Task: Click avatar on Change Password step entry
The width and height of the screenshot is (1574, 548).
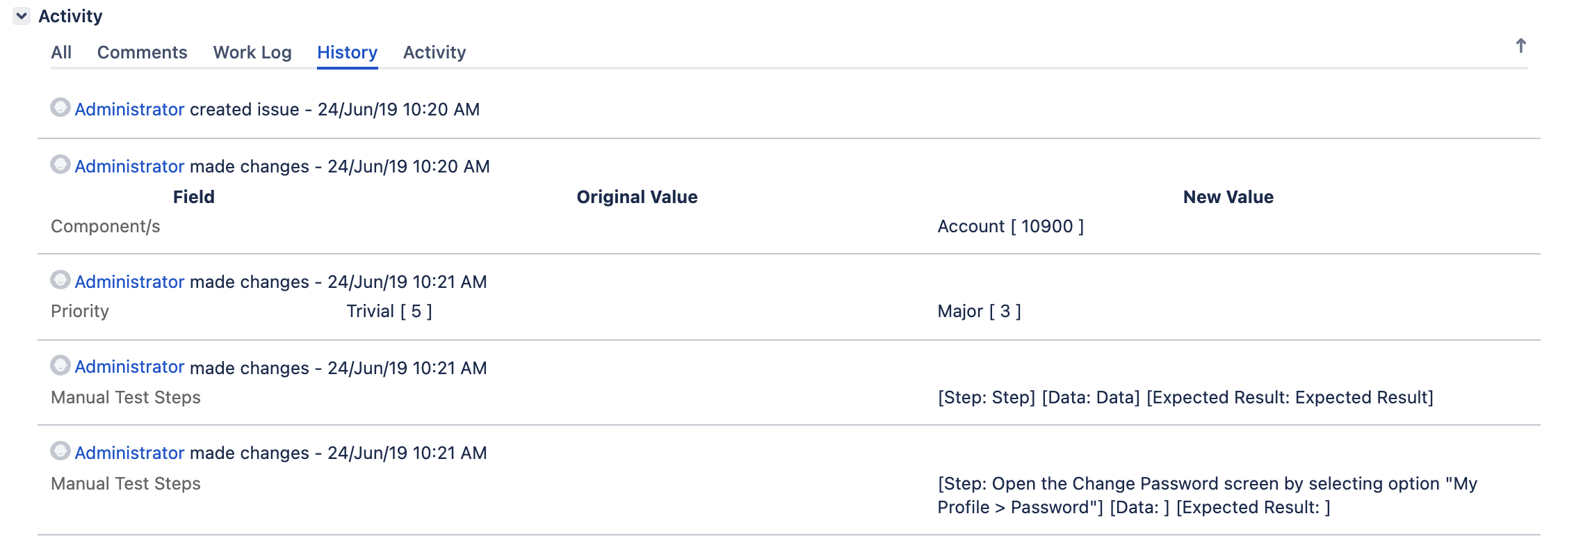Action: (60, 451)
